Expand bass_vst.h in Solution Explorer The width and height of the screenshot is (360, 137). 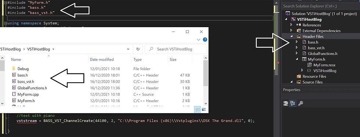coord(297,48)
